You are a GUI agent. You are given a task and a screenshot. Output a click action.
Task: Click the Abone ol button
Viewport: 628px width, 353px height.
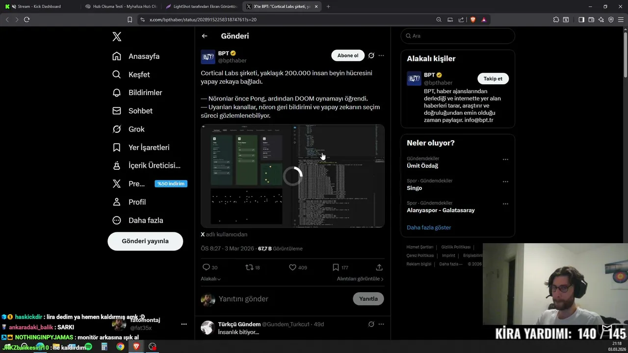pos(348,55)
